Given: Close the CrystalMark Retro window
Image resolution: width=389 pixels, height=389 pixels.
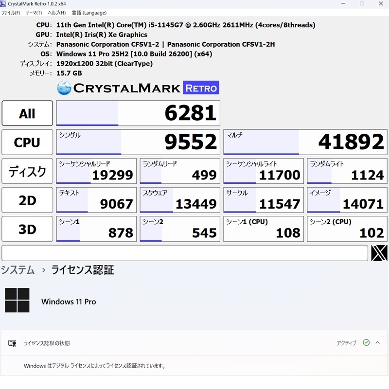Looking at the screenshot, I should [x=381, y=3].
